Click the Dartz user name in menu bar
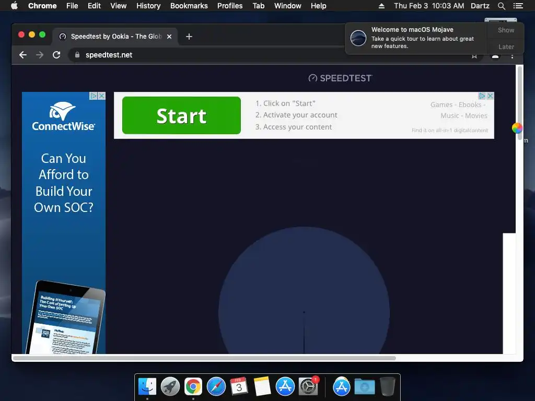The image size is (535, 401). click(x=480, y=6)
